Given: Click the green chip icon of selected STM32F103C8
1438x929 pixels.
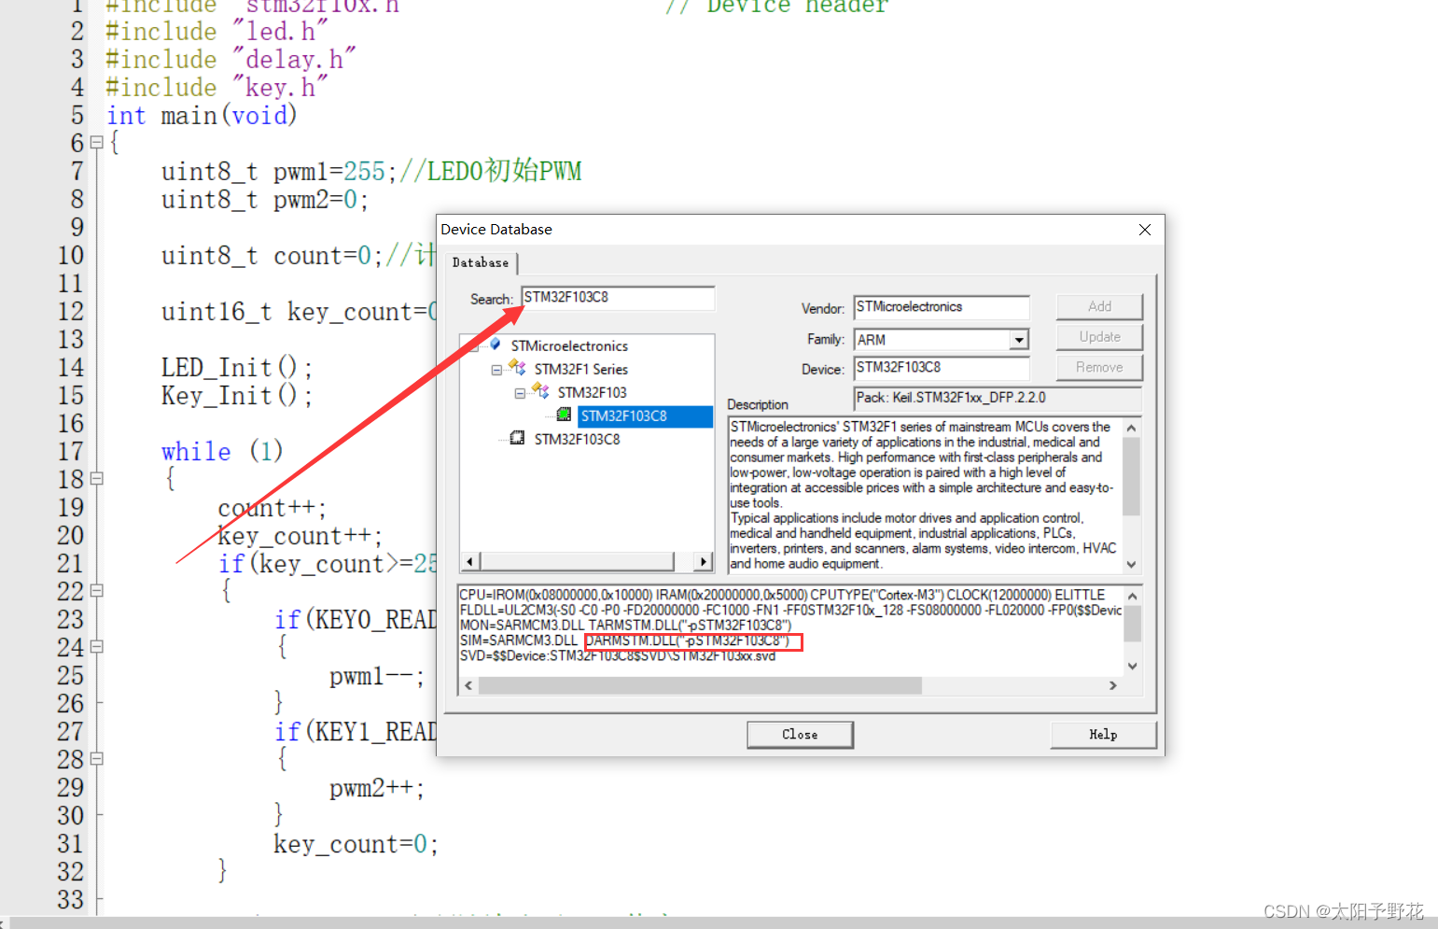Looking at the screenshot, I should (x=564, y=415).
